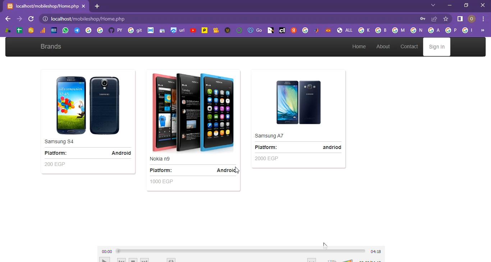Click the Sign In button
The width and height of the screenshot is (491, 262).
(x=437, y=47)
